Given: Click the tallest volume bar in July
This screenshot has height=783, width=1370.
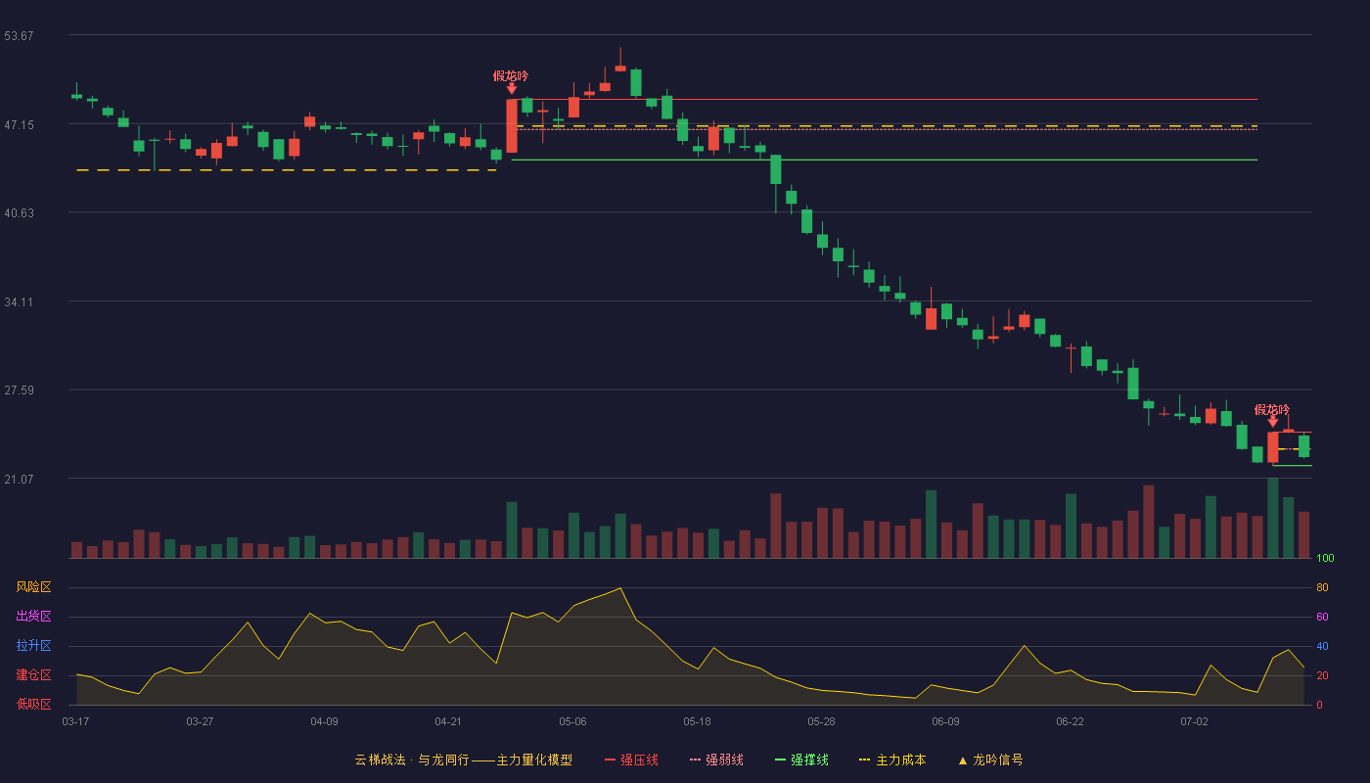Looking at the screenshot, I should pyautogui.click(x=1273, y=518).
